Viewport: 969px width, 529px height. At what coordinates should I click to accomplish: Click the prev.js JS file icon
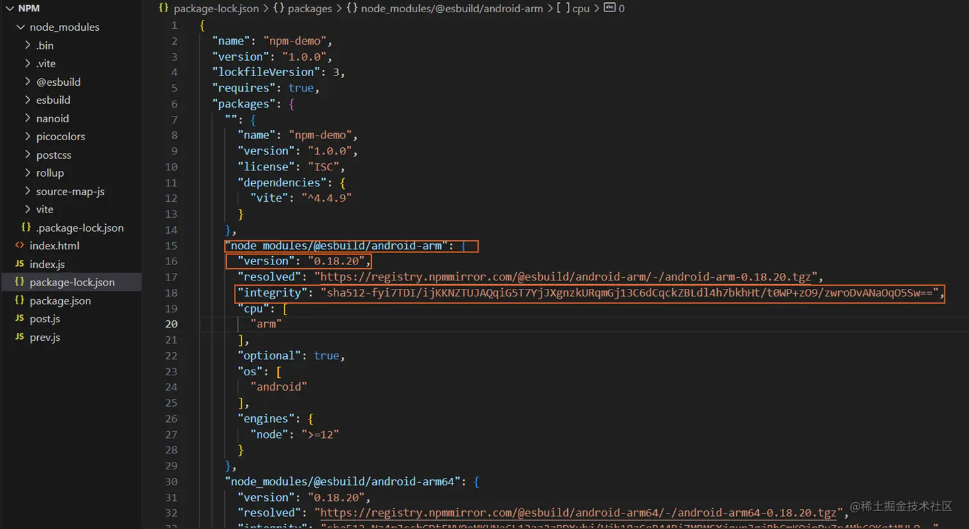click(20, 337)
